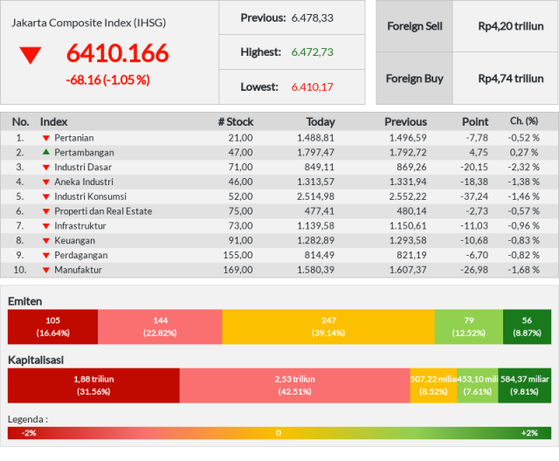Screen dimensions: 559x461
Task: Click the Emiten section heading
Action: [25, 301]
